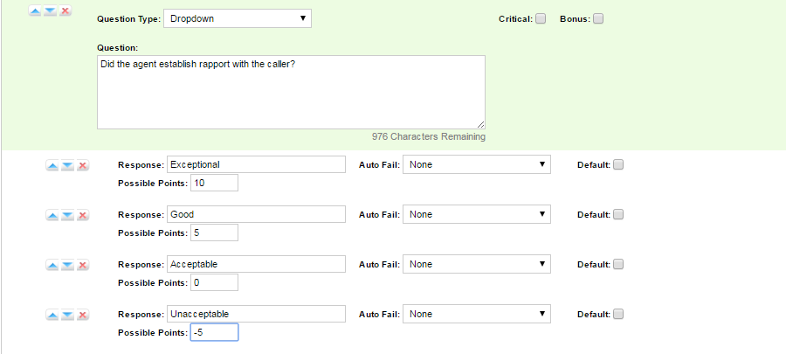
Task: Set Exceptional as the Default response
Action: coord(619,164)
